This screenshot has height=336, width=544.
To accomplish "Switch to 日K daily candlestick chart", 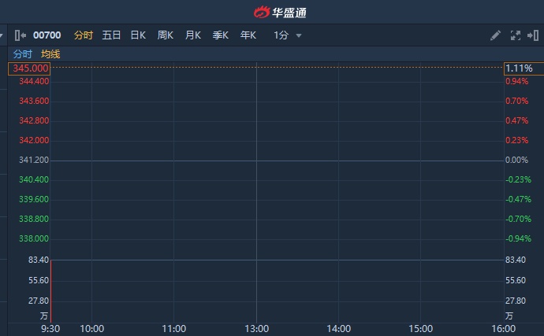I will click(x=138, y=35).
